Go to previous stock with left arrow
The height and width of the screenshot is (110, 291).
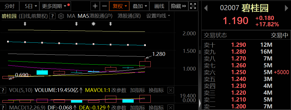click(205, 8)
